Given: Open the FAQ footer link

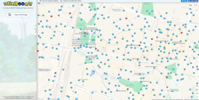Looking at the screenshot, I should tap(23, 96).
